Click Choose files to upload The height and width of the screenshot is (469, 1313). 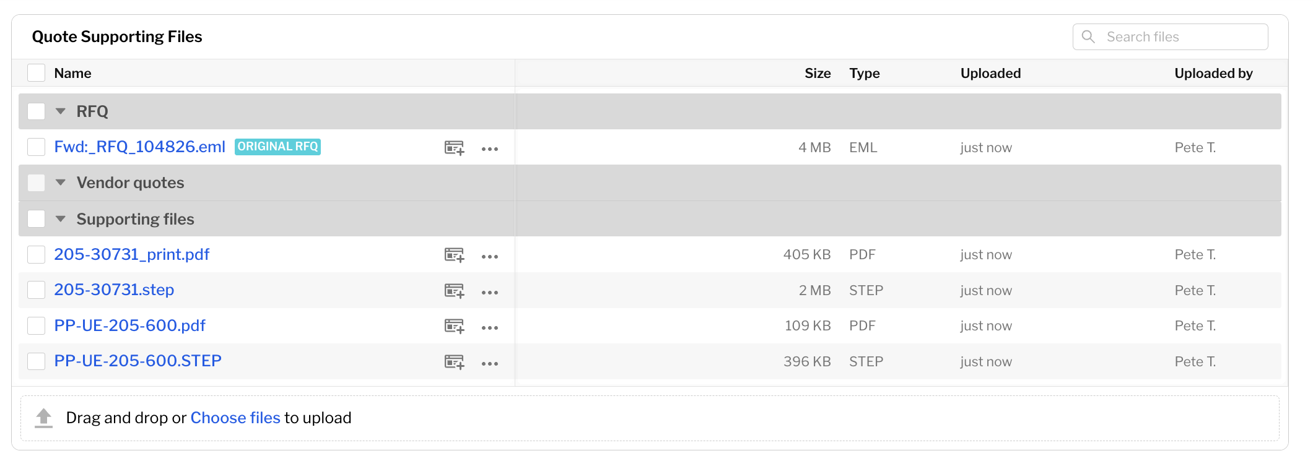click(x=235, y=418)
